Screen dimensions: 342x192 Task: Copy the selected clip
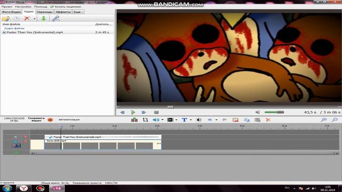point(246,119)
